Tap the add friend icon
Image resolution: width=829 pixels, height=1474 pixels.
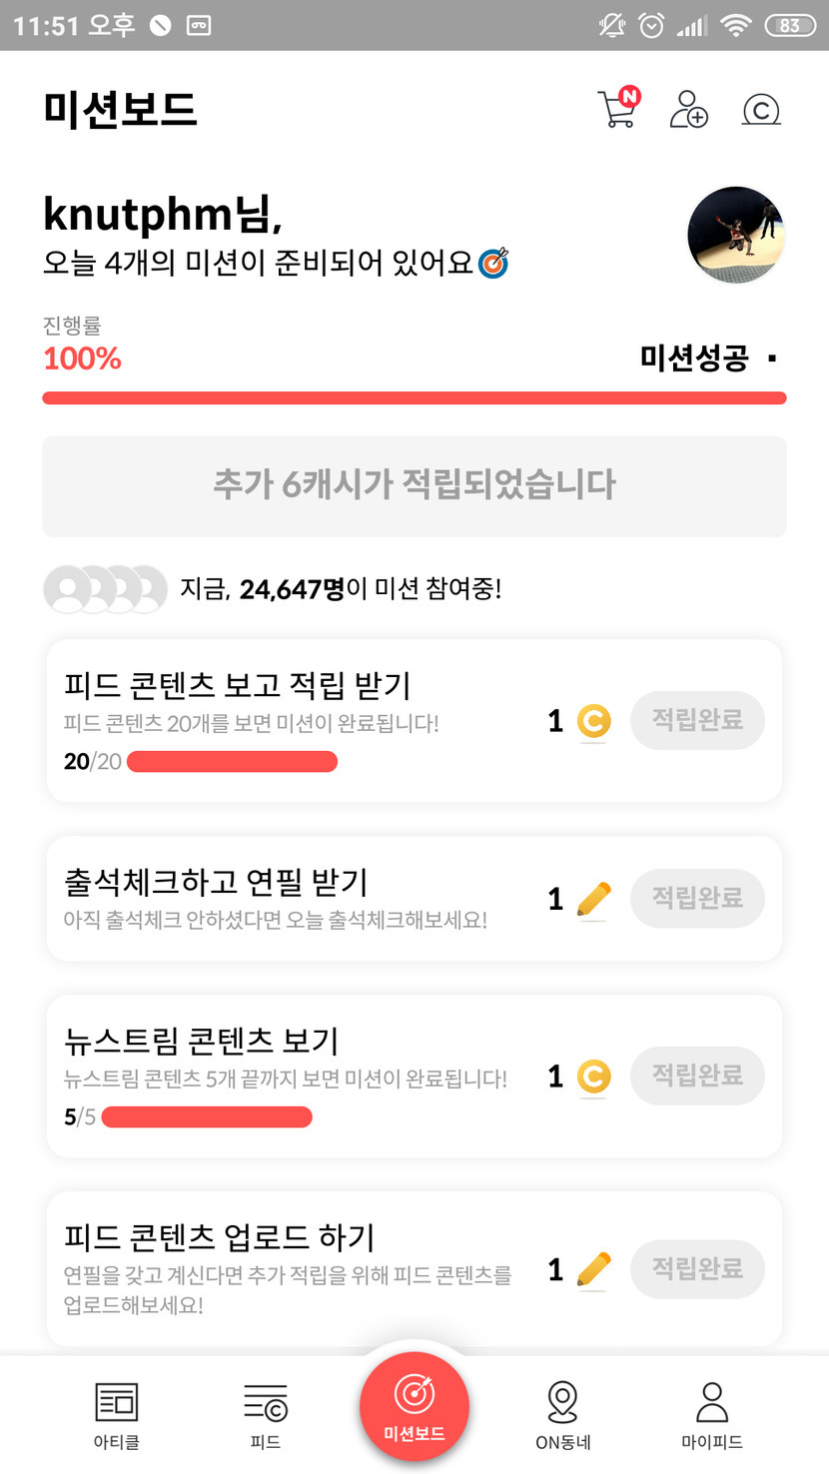click(x=688, y=109)
